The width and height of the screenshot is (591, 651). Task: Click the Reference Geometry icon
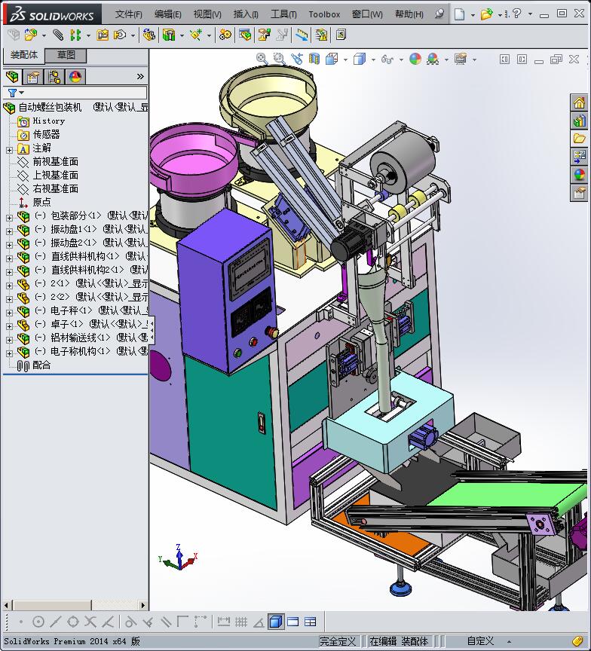(x=195, y=35)
